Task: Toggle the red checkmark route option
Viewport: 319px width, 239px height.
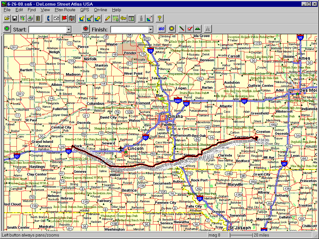Action: tap(189, 29)
